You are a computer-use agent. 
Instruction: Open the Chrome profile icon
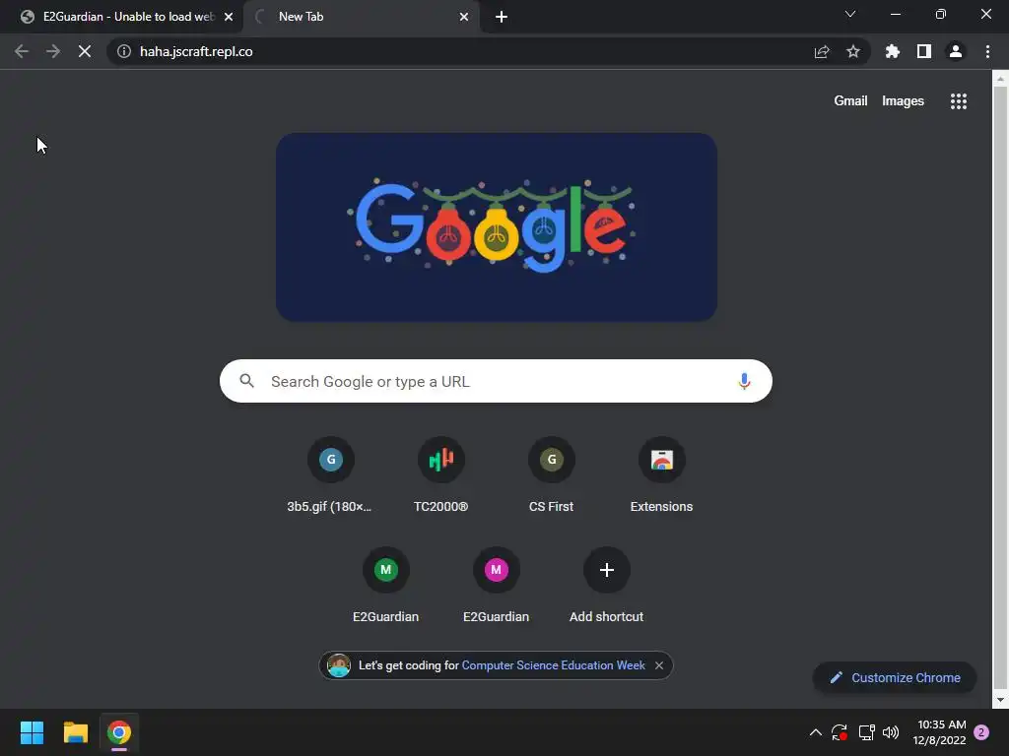(x=956, y=51)
